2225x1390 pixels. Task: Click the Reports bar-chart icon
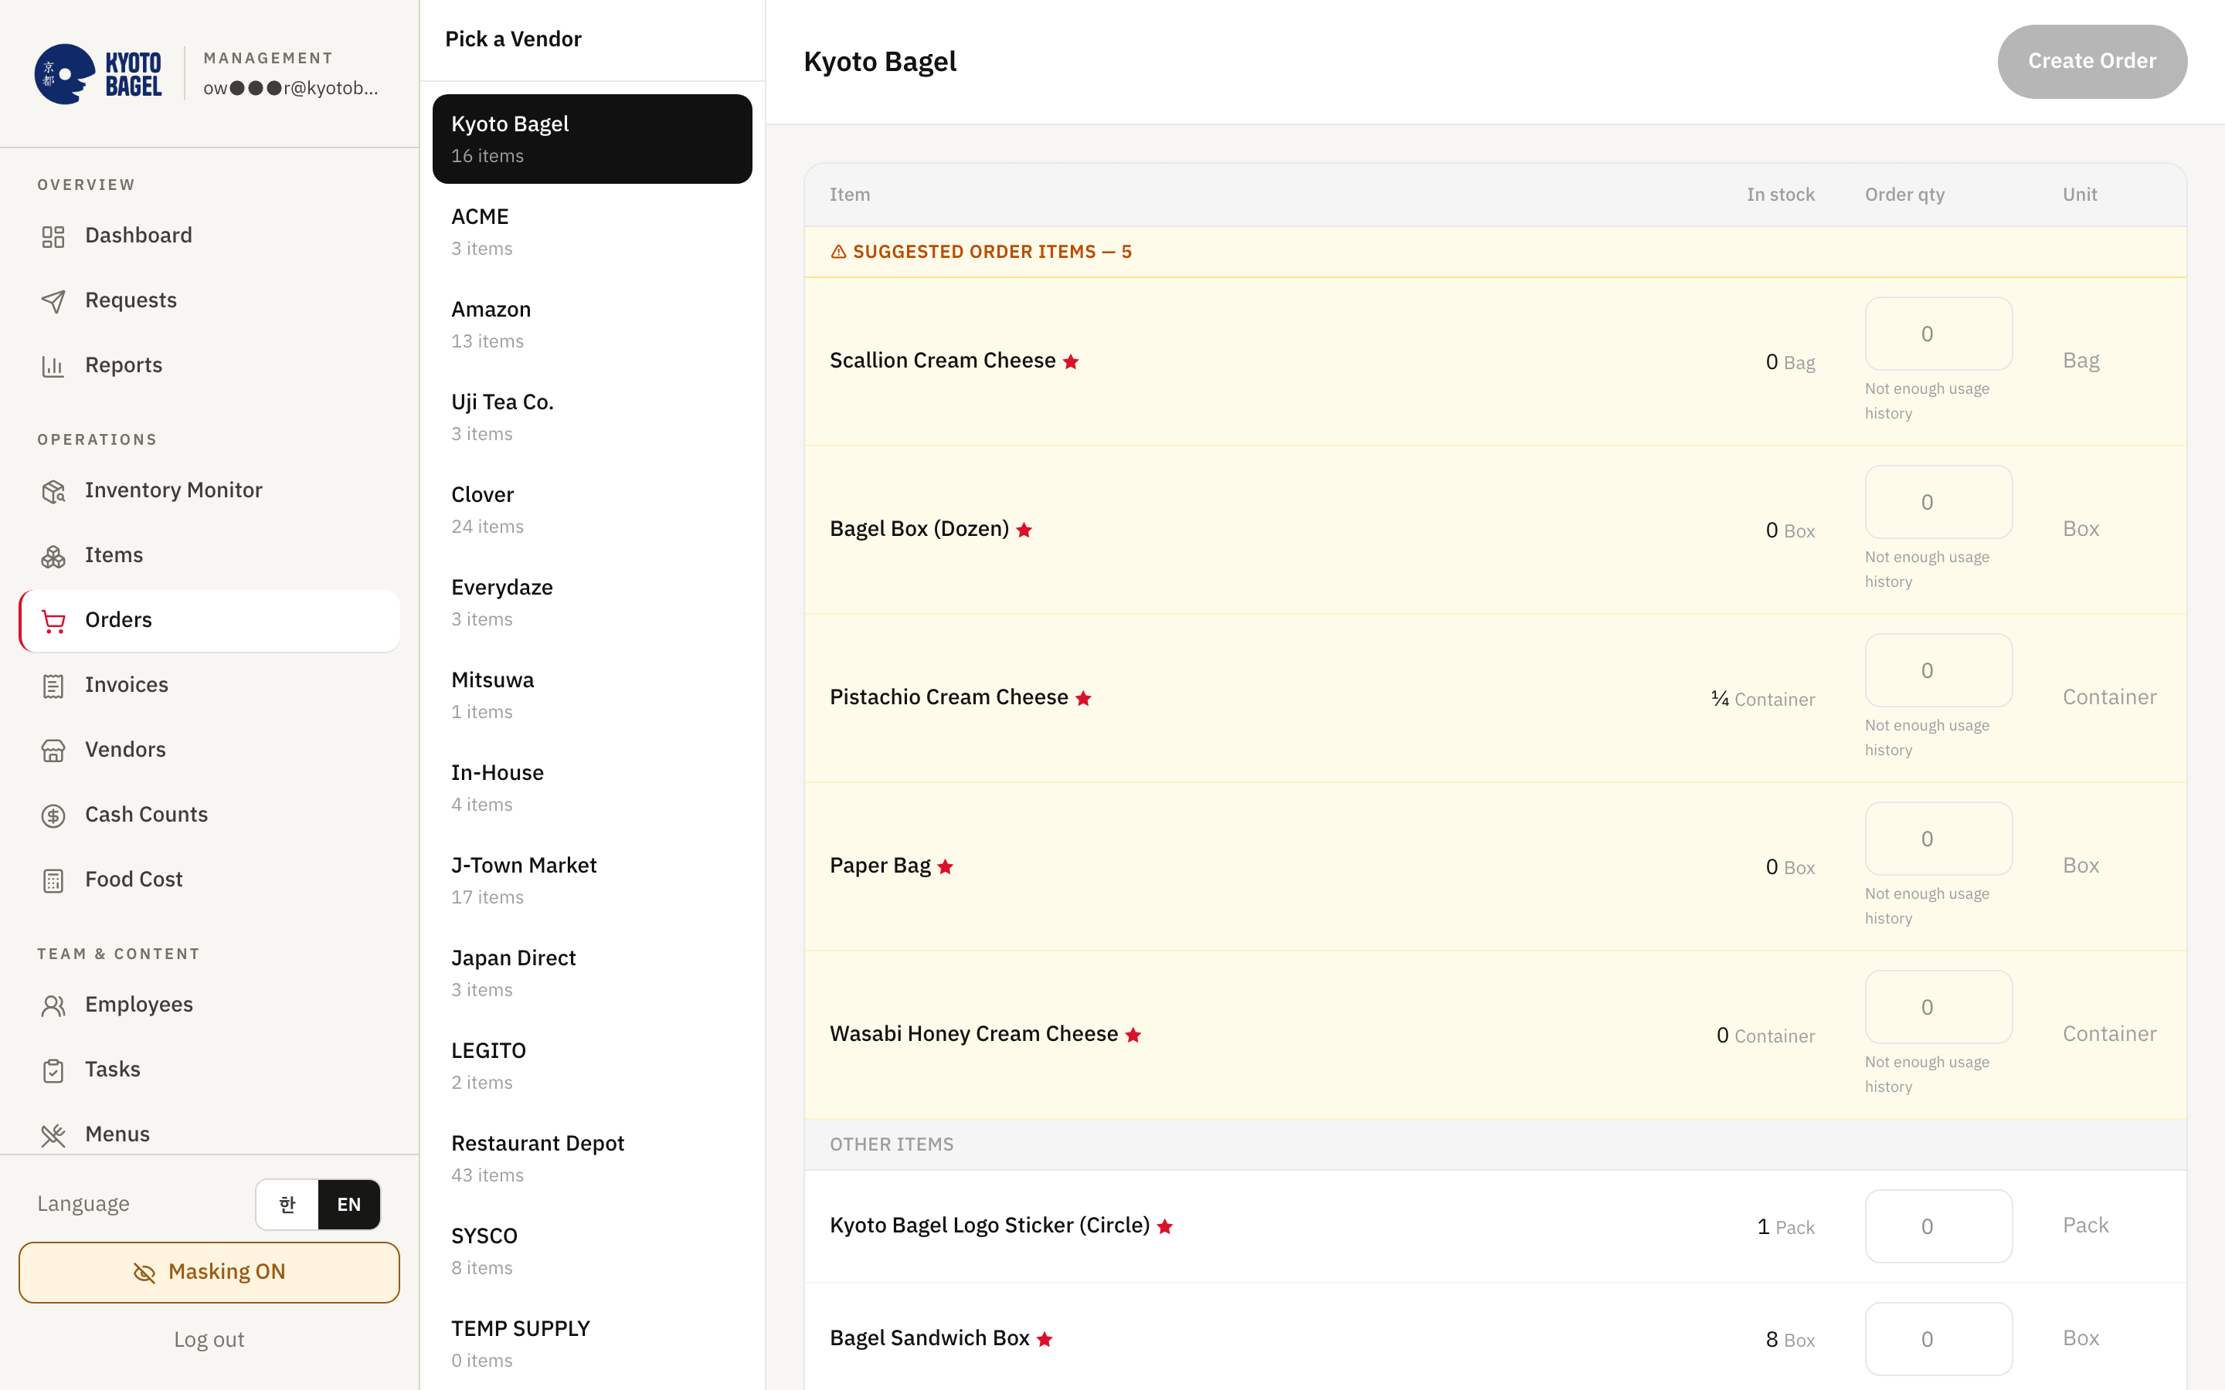53,366
